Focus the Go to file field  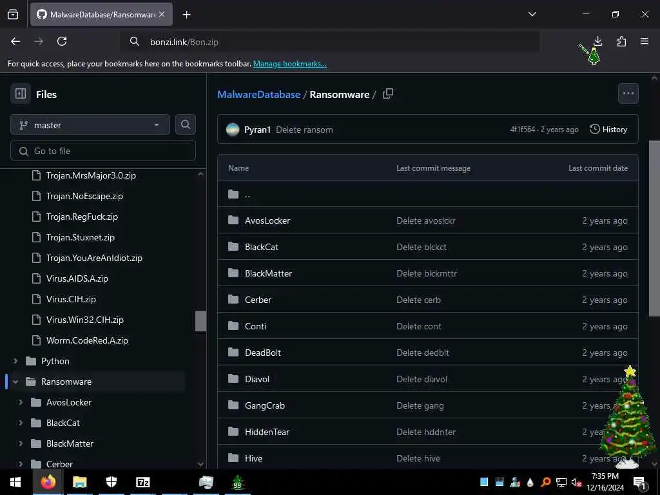pyautogui.click(x=103, y=151)
